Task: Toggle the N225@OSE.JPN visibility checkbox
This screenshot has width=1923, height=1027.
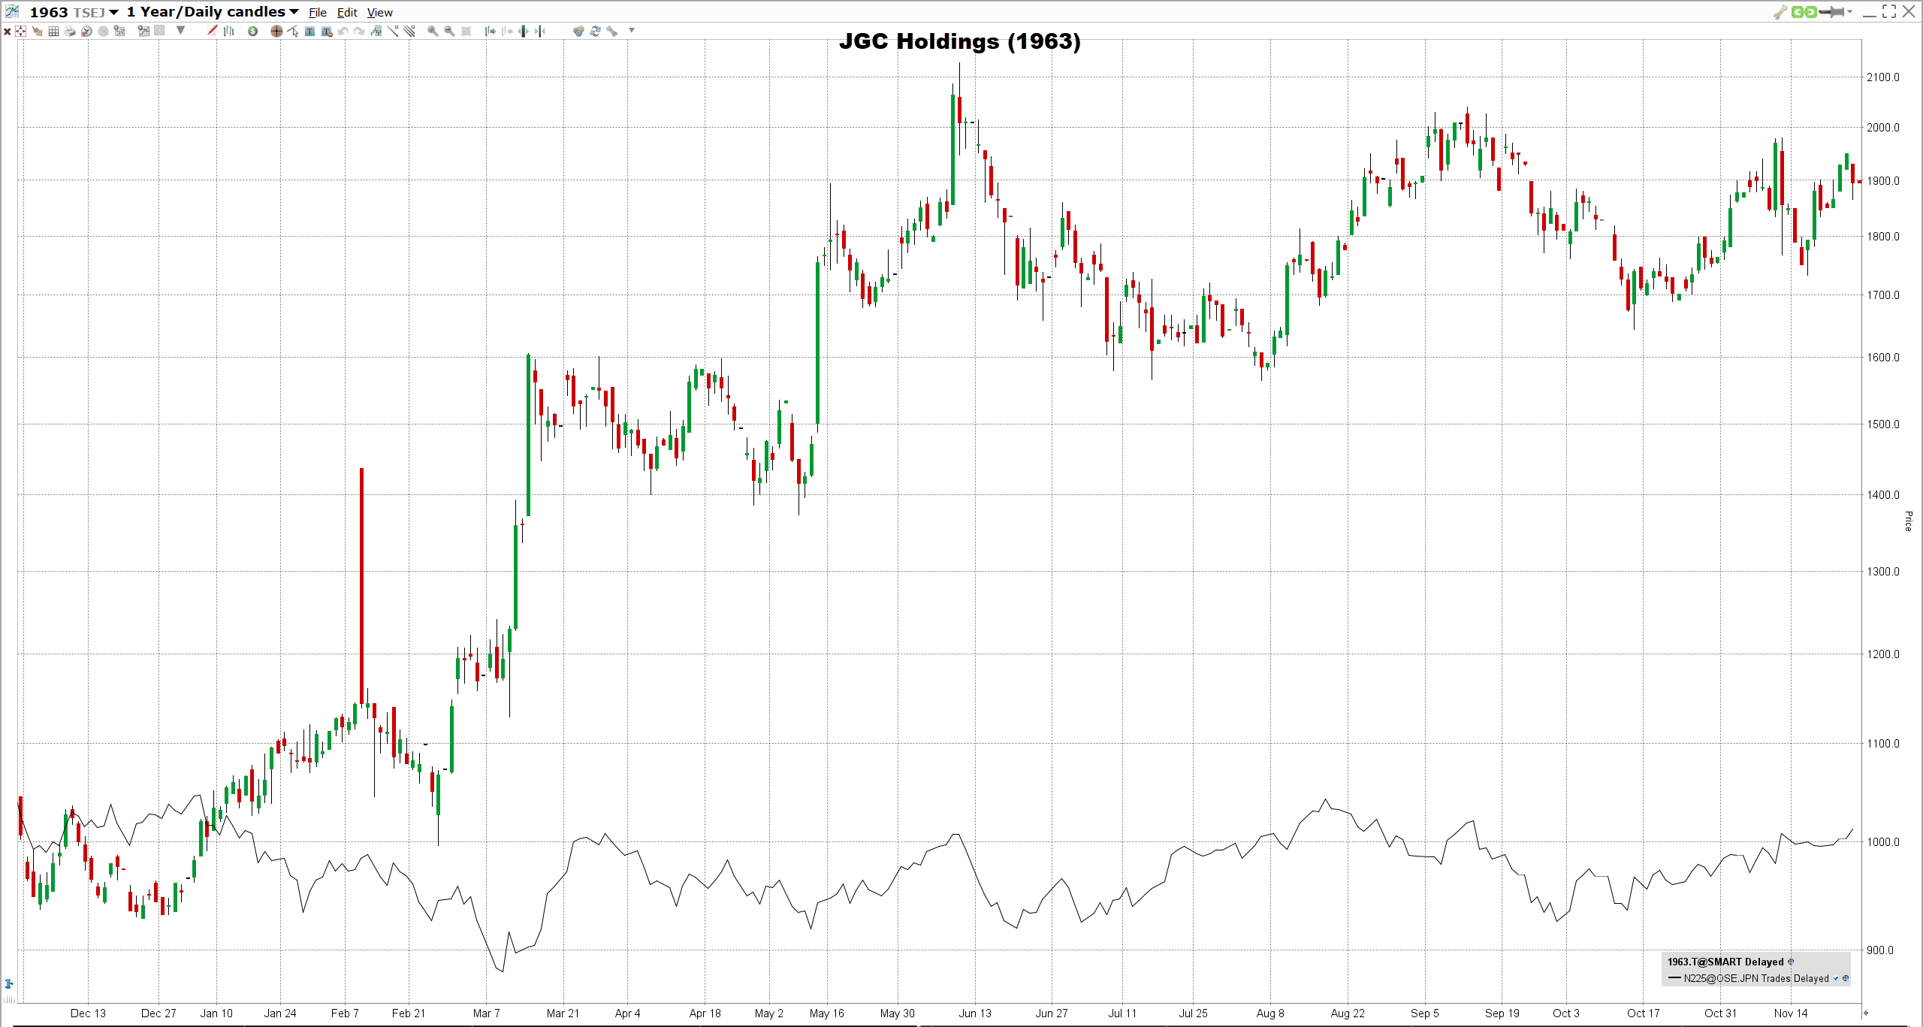Action: pos(1836,978)
